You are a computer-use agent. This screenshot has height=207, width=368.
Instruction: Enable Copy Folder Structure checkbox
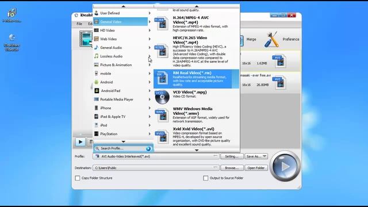[x=77, y=178]
